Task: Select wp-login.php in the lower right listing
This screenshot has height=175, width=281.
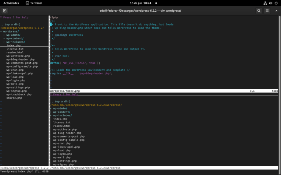Action: (x=63, y=154)
